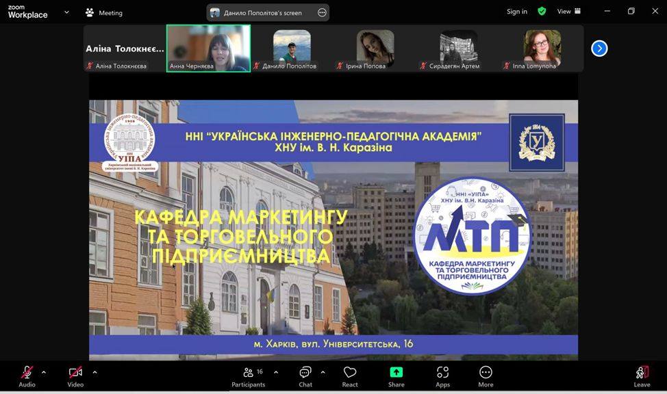The width and height of the screenshot is (667, 394).
Task: Click the Meeting tab
Action: click(x=104, y=13)
